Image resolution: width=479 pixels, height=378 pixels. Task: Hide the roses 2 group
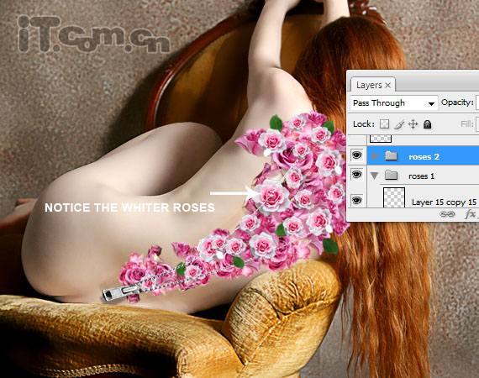[356, 155]
